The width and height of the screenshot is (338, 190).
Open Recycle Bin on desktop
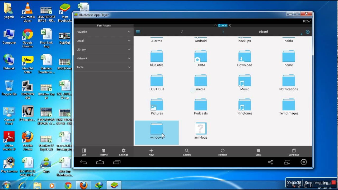click(x=9, y=88)
